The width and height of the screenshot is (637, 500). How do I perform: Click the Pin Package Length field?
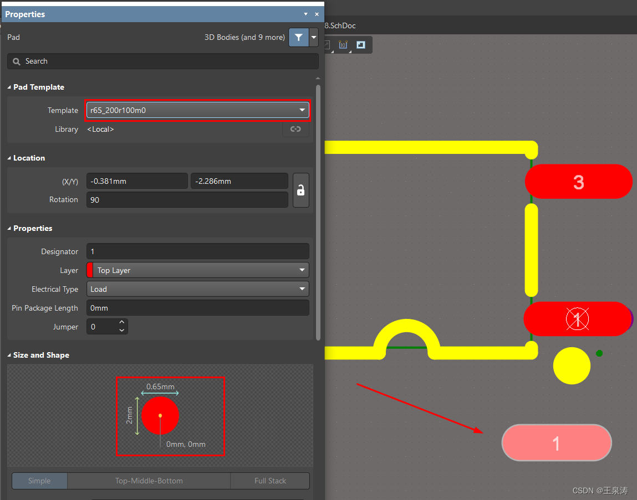point(198,308)
